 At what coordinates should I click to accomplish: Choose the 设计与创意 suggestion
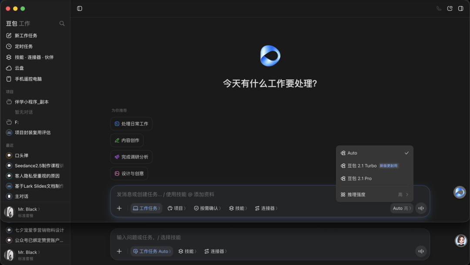click(129, 173)
